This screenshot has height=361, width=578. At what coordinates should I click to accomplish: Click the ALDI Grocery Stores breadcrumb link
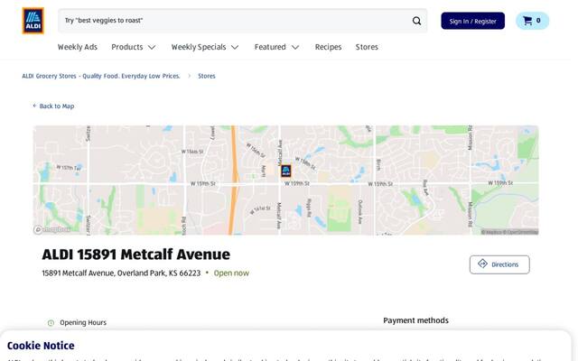101,76
